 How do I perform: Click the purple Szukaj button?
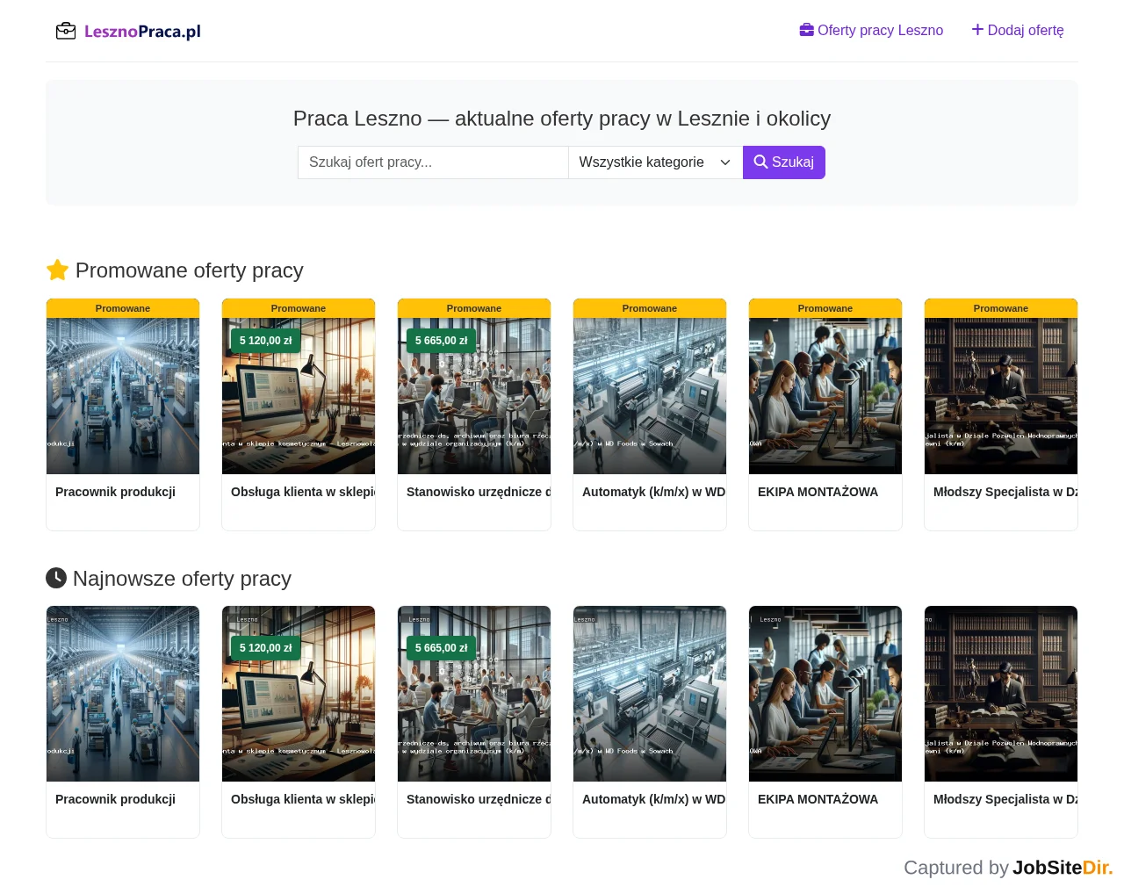tap(784, 162)
